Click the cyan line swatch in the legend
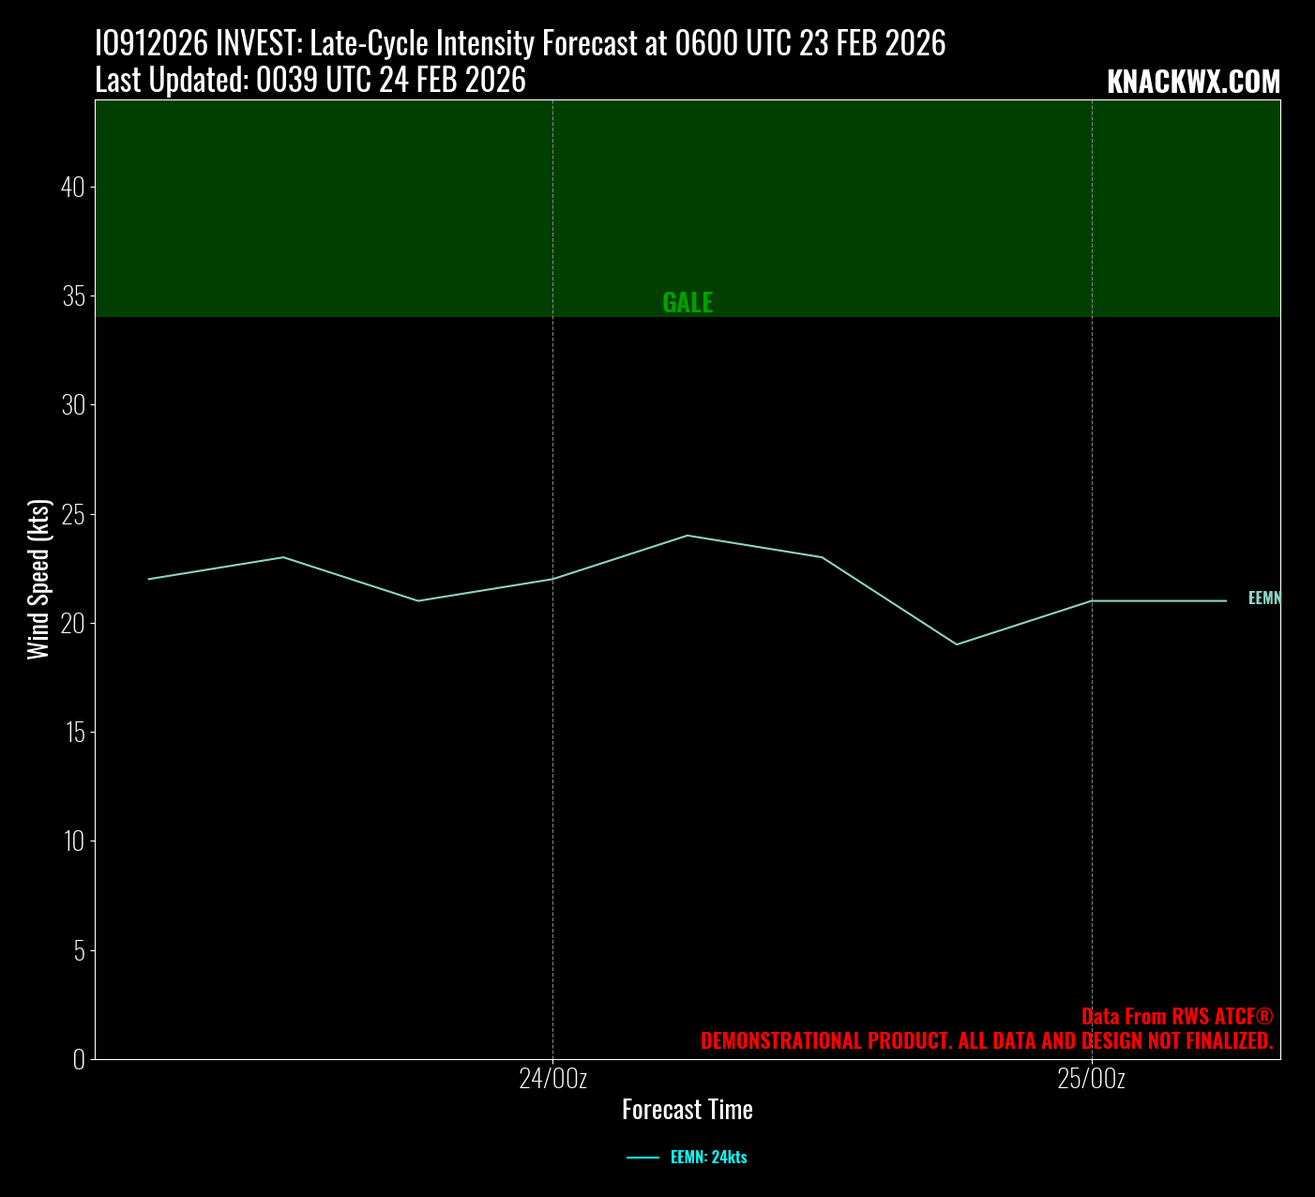 pos(642,1158)
